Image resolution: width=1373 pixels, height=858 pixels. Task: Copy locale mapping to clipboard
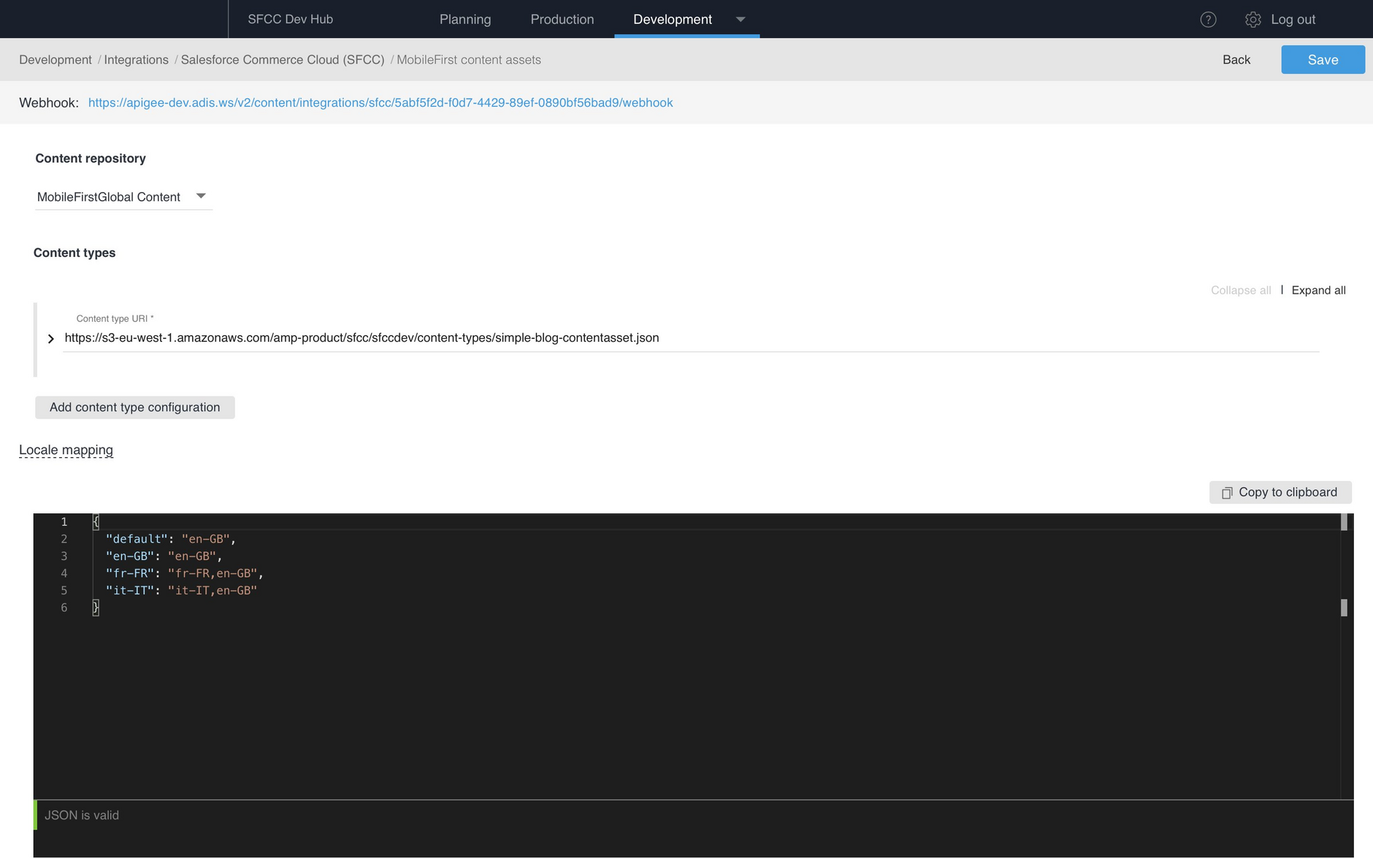(1280, 492)
